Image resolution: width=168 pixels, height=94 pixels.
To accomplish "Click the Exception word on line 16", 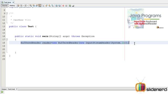I will [88, 36].
